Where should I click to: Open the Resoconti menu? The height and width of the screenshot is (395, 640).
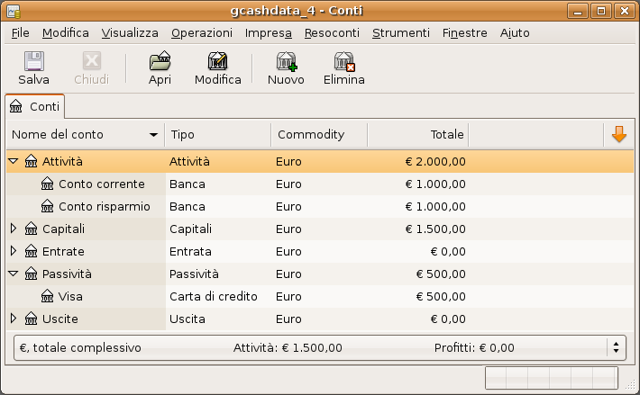332,32
